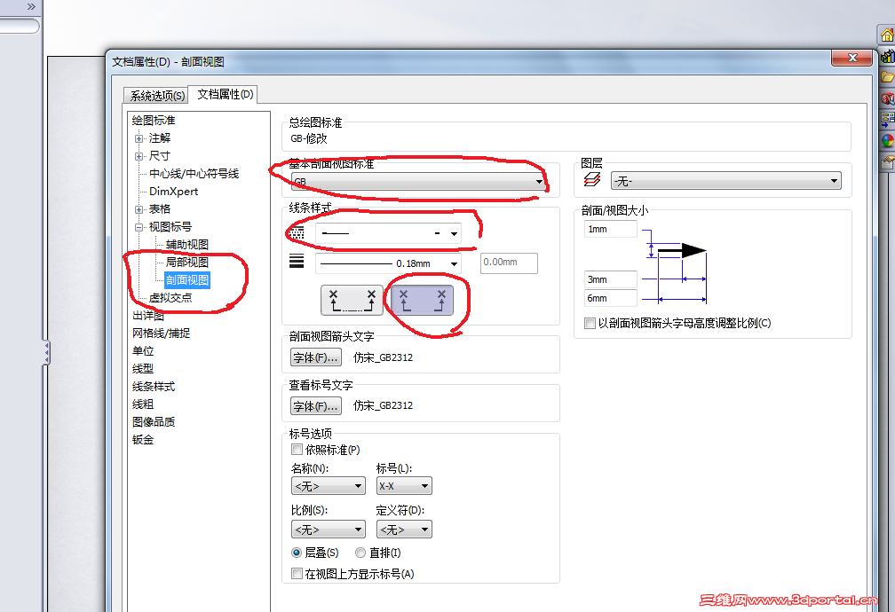Click the 0.00mm input field
Viewport: 895px width, 612px height.
pos(508,263)
